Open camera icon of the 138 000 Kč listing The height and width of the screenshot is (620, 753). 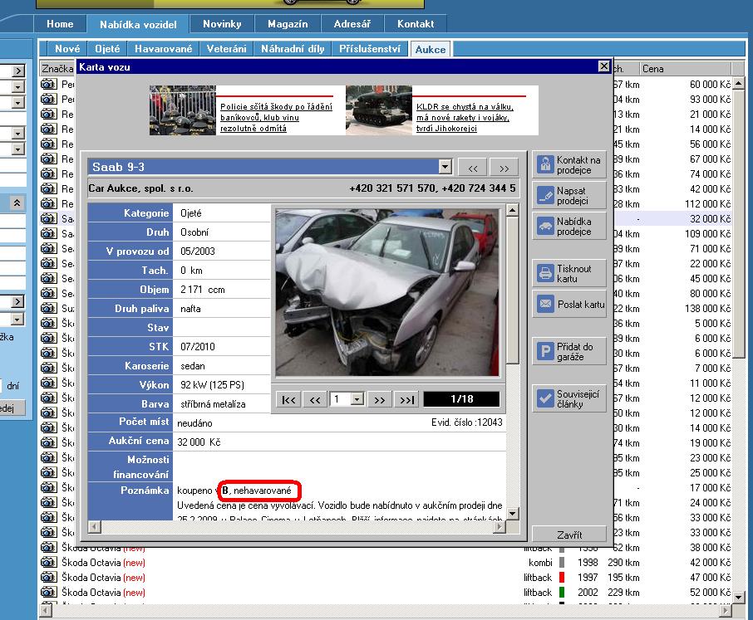coord(48,308)
